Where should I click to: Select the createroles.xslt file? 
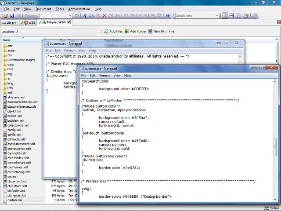(x=16, y=167)
